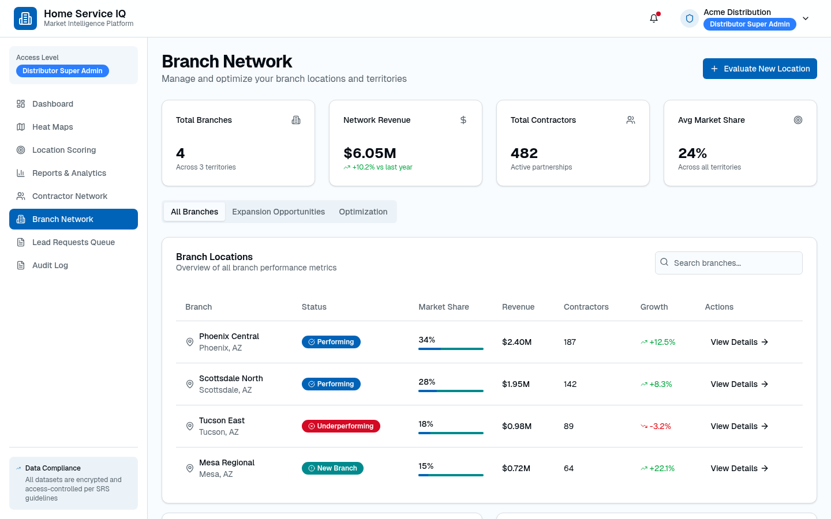The height and width of the screenshot is (519, 831).
Task: Click the location pin icon for Phoenix Central
Action: [x=190, y=342]
